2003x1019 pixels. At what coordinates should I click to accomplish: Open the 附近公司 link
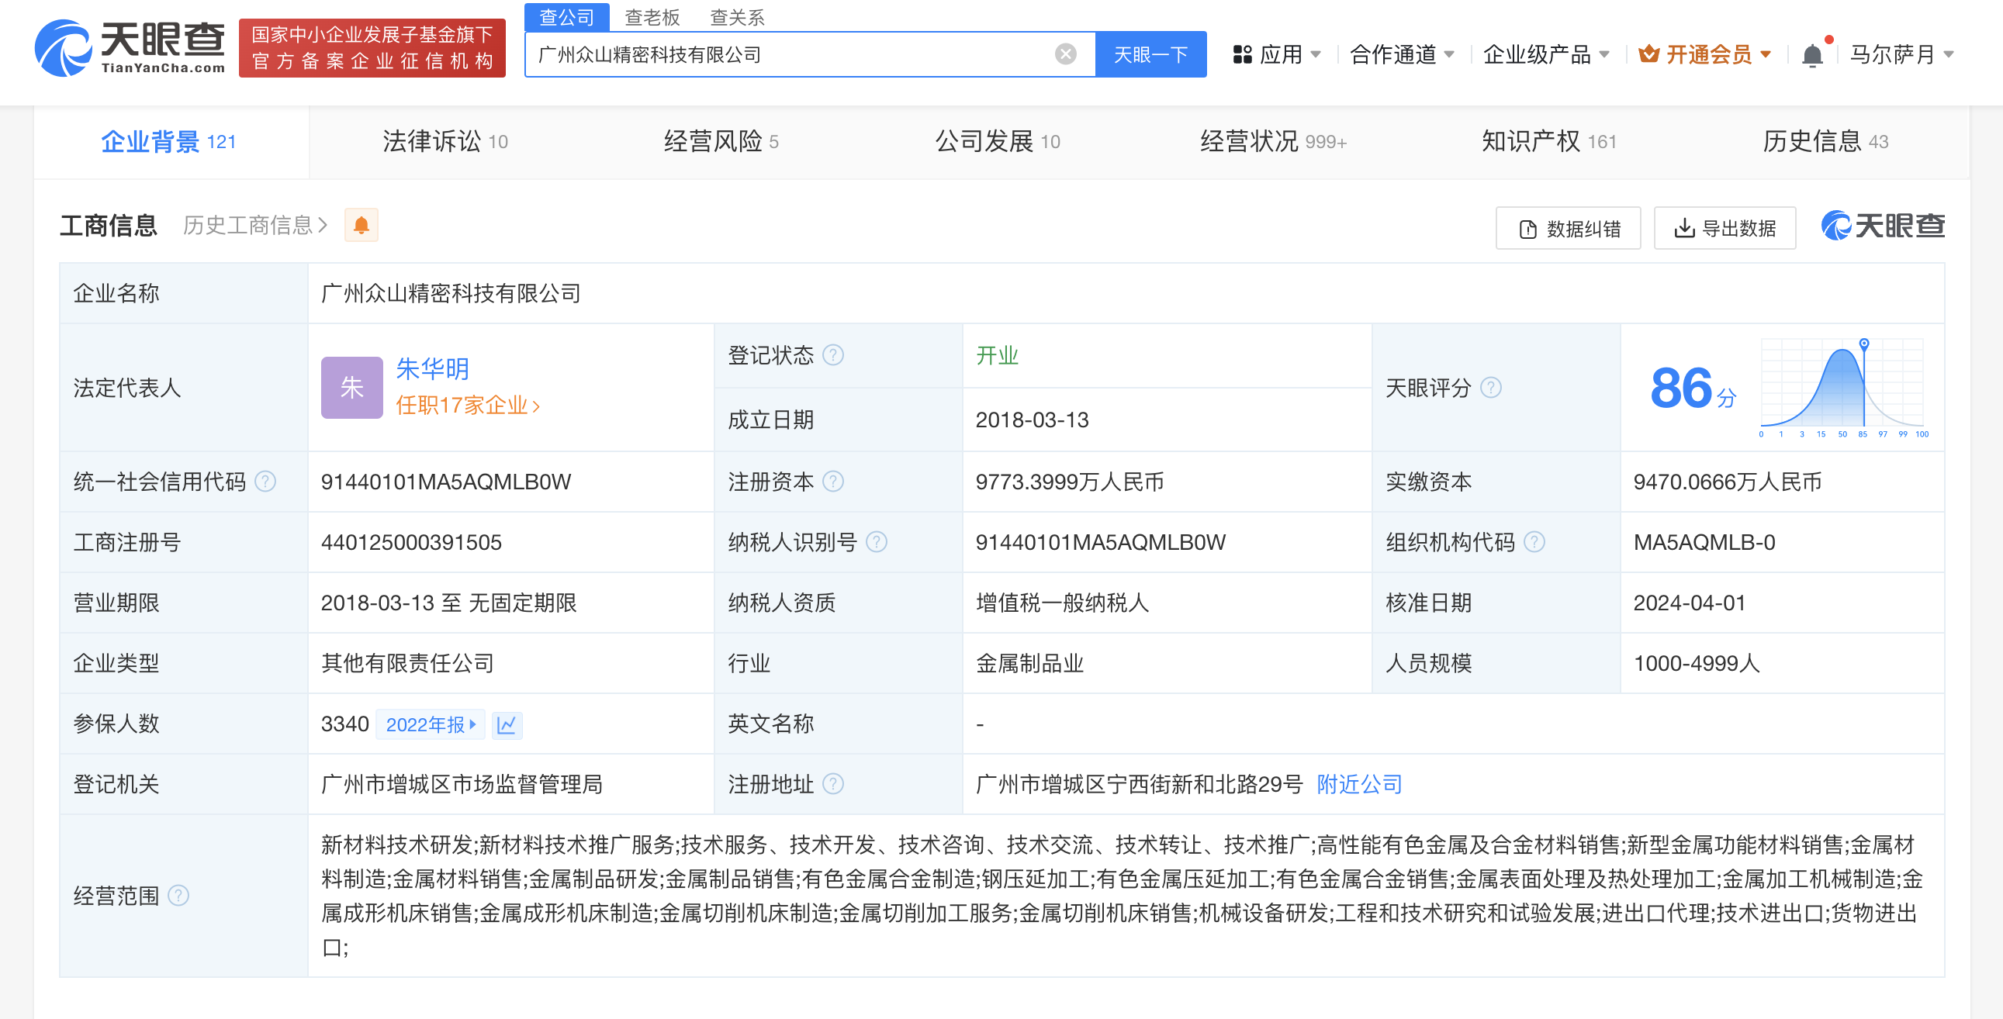point(1358,784)
